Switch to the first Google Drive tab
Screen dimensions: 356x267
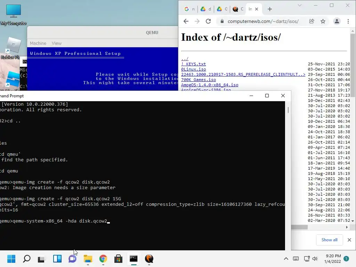(206, 9)
